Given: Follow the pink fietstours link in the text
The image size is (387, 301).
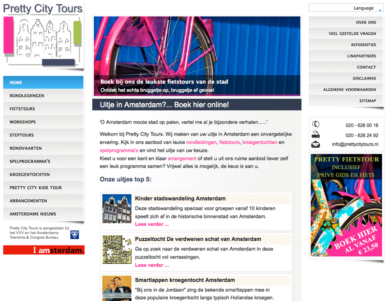Looking at the screenshot, I should point(229,142).
